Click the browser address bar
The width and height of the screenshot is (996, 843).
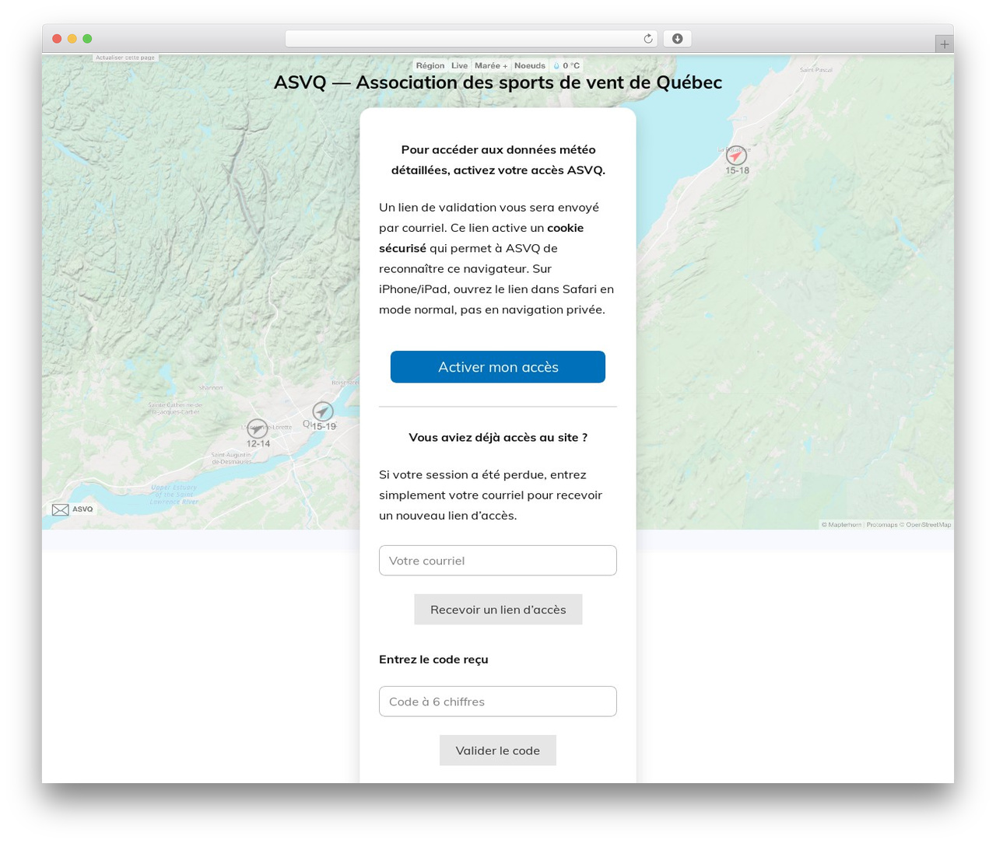click(471, 39)
